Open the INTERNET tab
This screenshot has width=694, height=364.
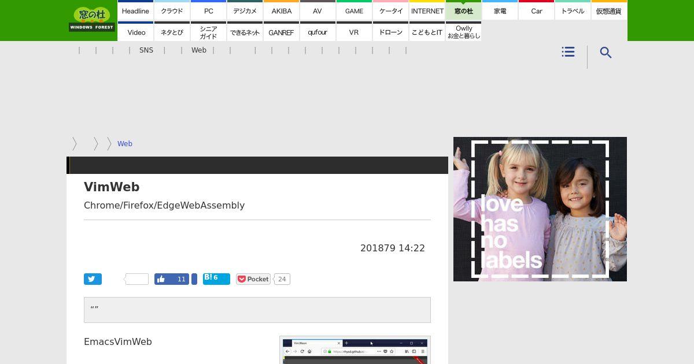click(427, 10)
